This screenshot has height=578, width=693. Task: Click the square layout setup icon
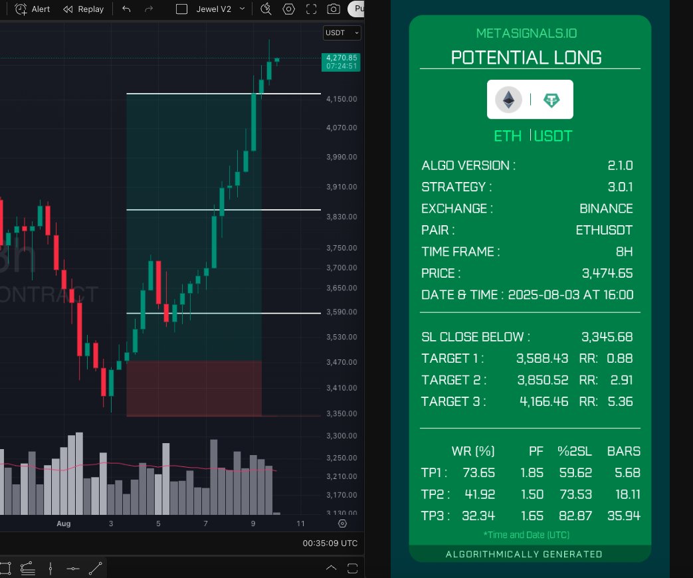(x=181, y=9)
